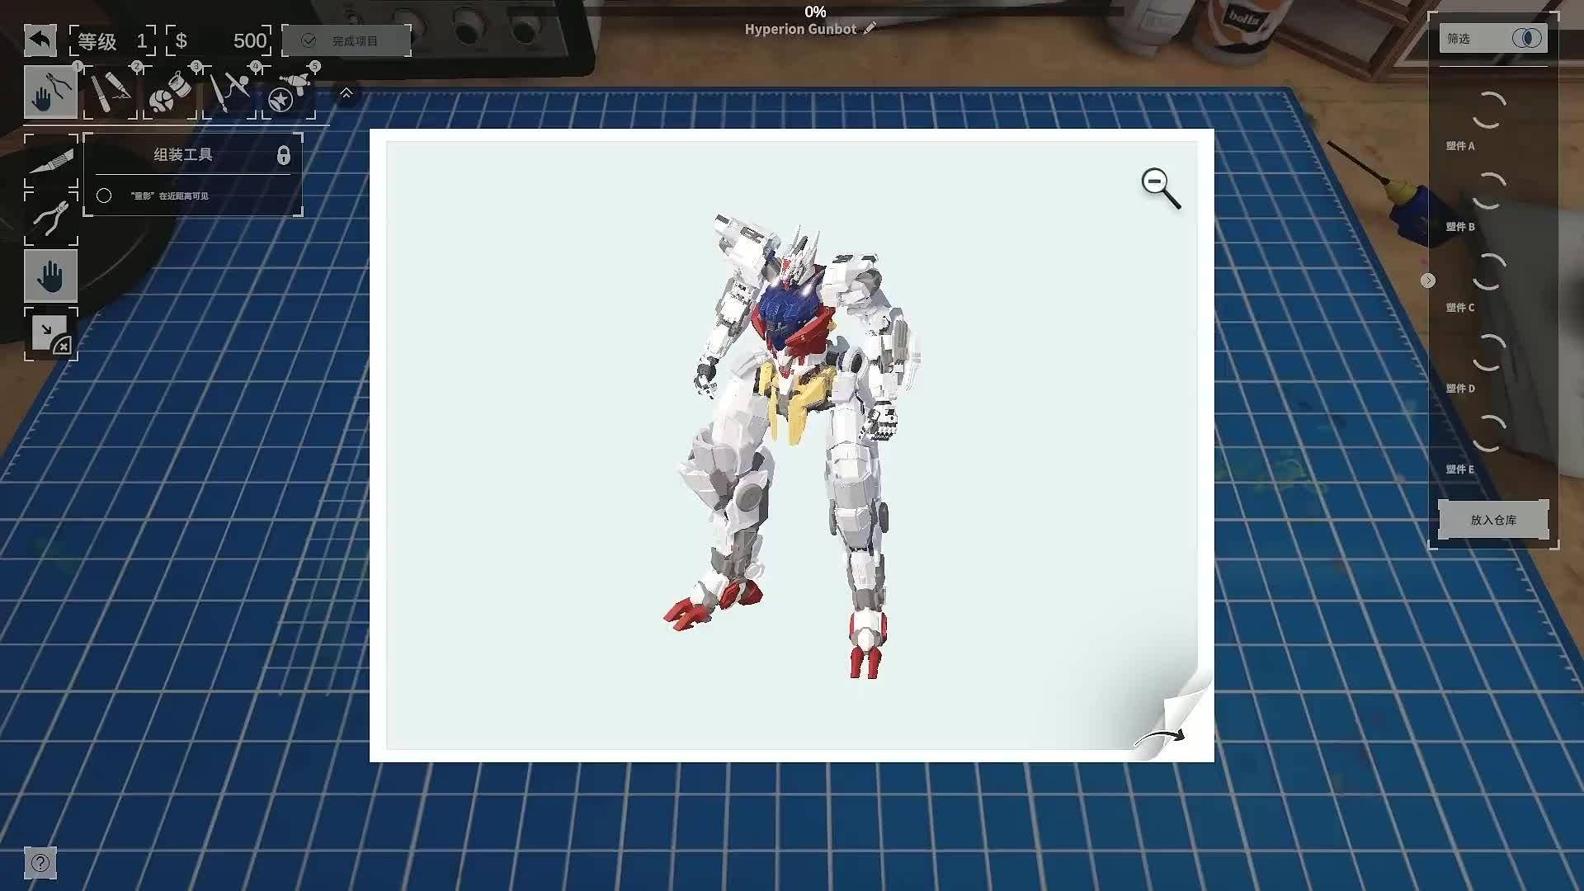The width and height of the screenshot is (1584, 891).
Task: Toggle the lock icon in 组装工具 panel
Action: click(283, 155)
